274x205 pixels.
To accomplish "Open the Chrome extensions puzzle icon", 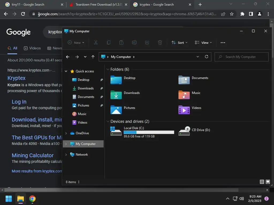I will click(x=242, y=14).
